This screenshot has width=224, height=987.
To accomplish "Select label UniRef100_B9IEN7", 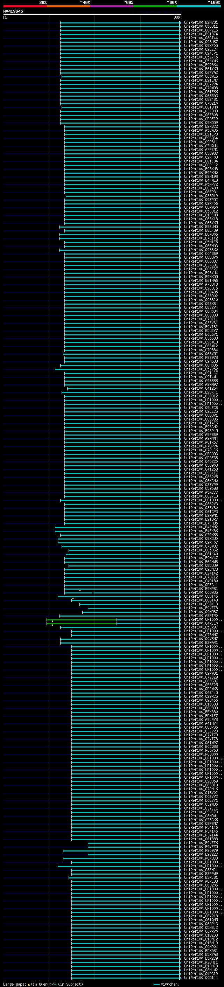I will (x=201, y=80).
